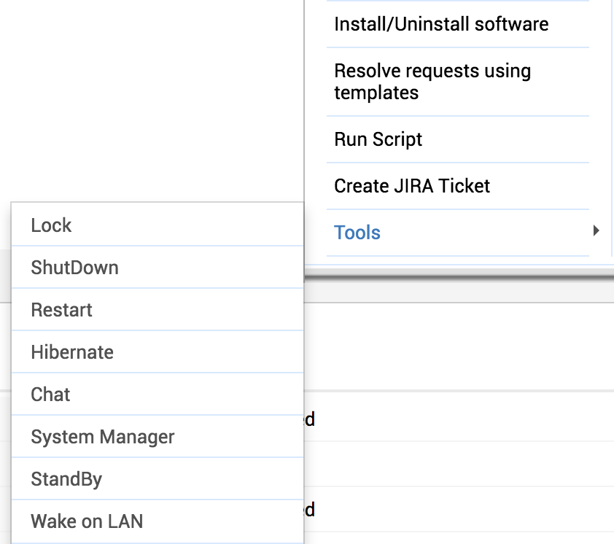Open System Manager
614x544 pixels.
click(x=103, y=437)
